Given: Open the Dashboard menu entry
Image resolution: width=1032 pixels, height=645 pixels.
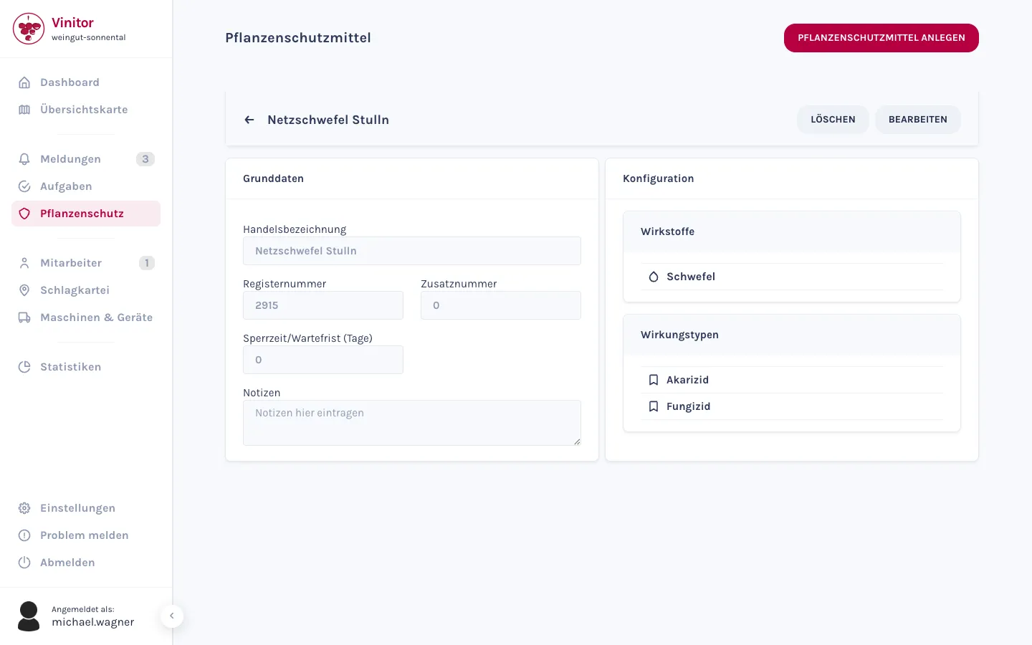Looking at the screenshot, I should (86, 82).
